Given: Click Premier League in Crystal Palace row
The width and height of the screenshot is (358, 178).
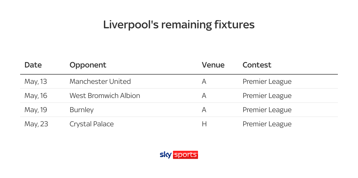Looking at the screenshot, I should point(267,124).
